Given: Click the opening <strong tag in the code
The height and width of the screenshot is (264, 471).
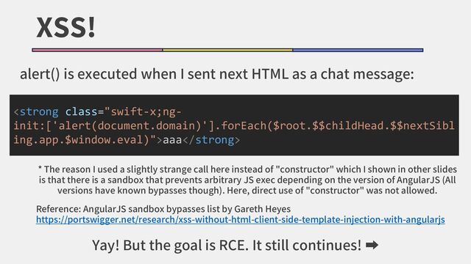Looking at the screenshot, I should [x=36, y=111].
